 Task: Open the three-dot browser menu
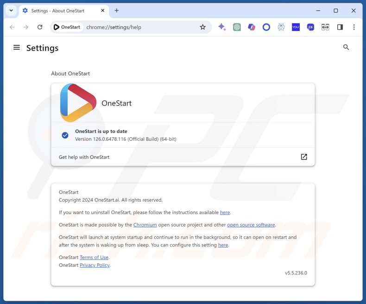354,27
